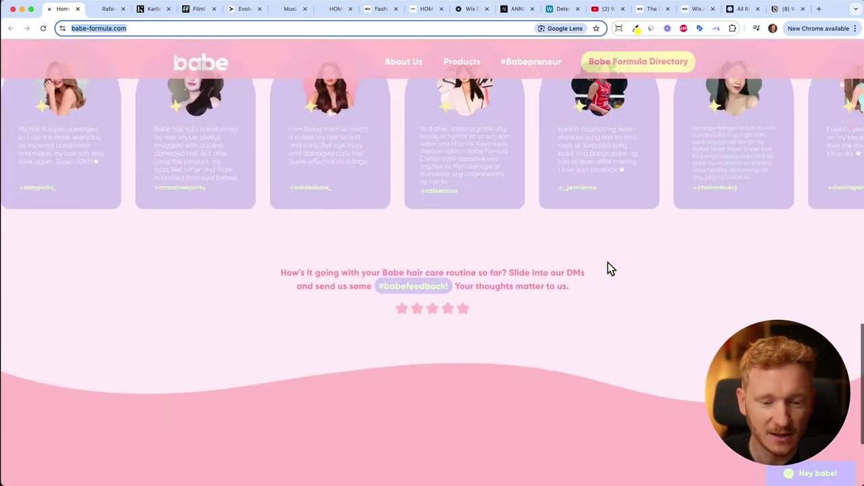Viewport: 864px width, 486px height.
Task: Open the About Us page
Action: (x=403, y=61)
